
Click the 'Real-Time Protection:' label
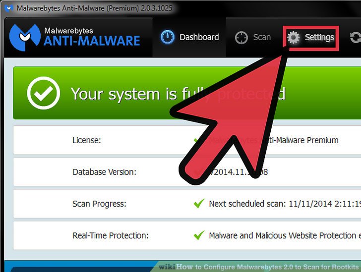[x=111, y=235]
